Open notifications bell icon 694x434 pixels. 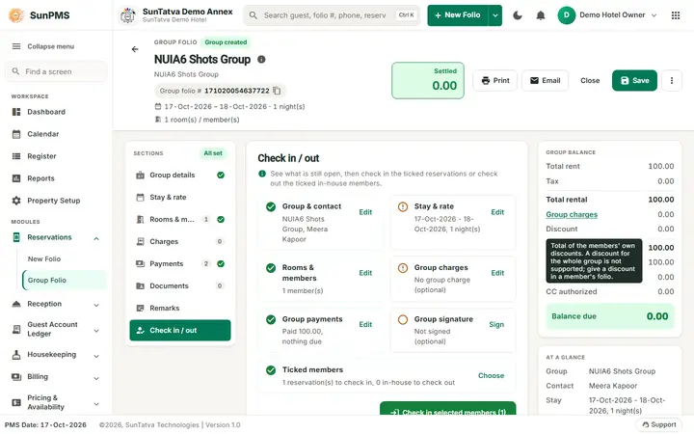(541, 15)
